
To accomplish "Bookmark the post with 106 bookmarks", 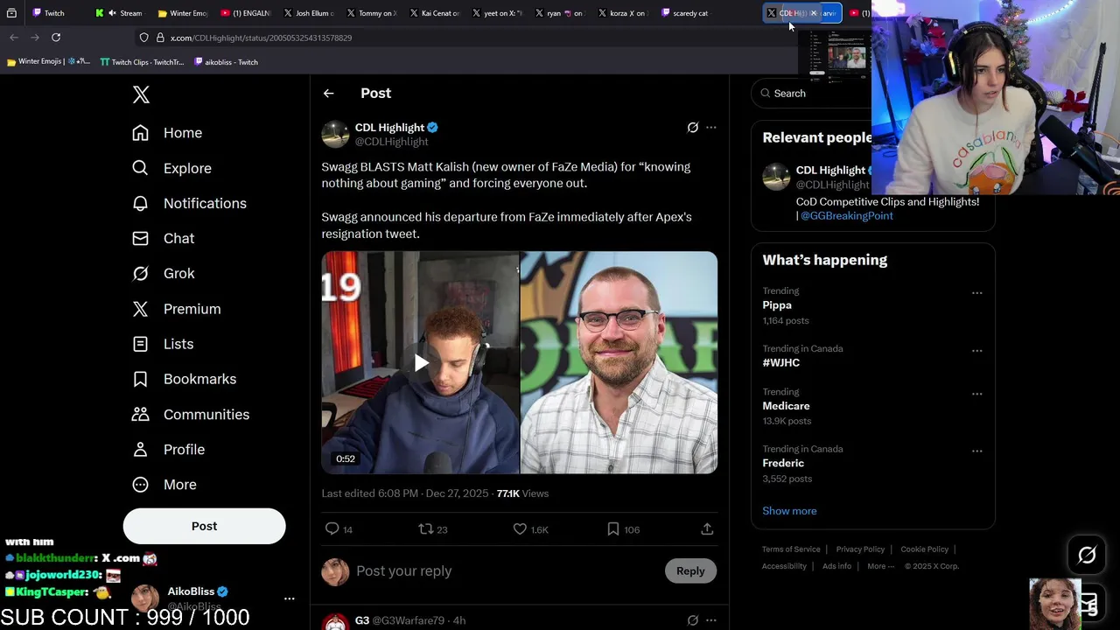I will (623, 529).
